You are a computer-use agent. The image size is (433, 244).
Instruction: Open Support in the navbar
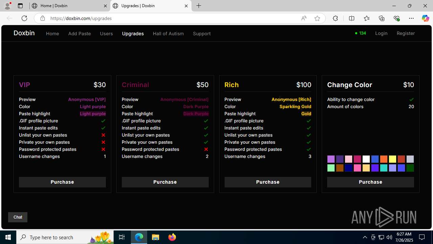(202, 34)
